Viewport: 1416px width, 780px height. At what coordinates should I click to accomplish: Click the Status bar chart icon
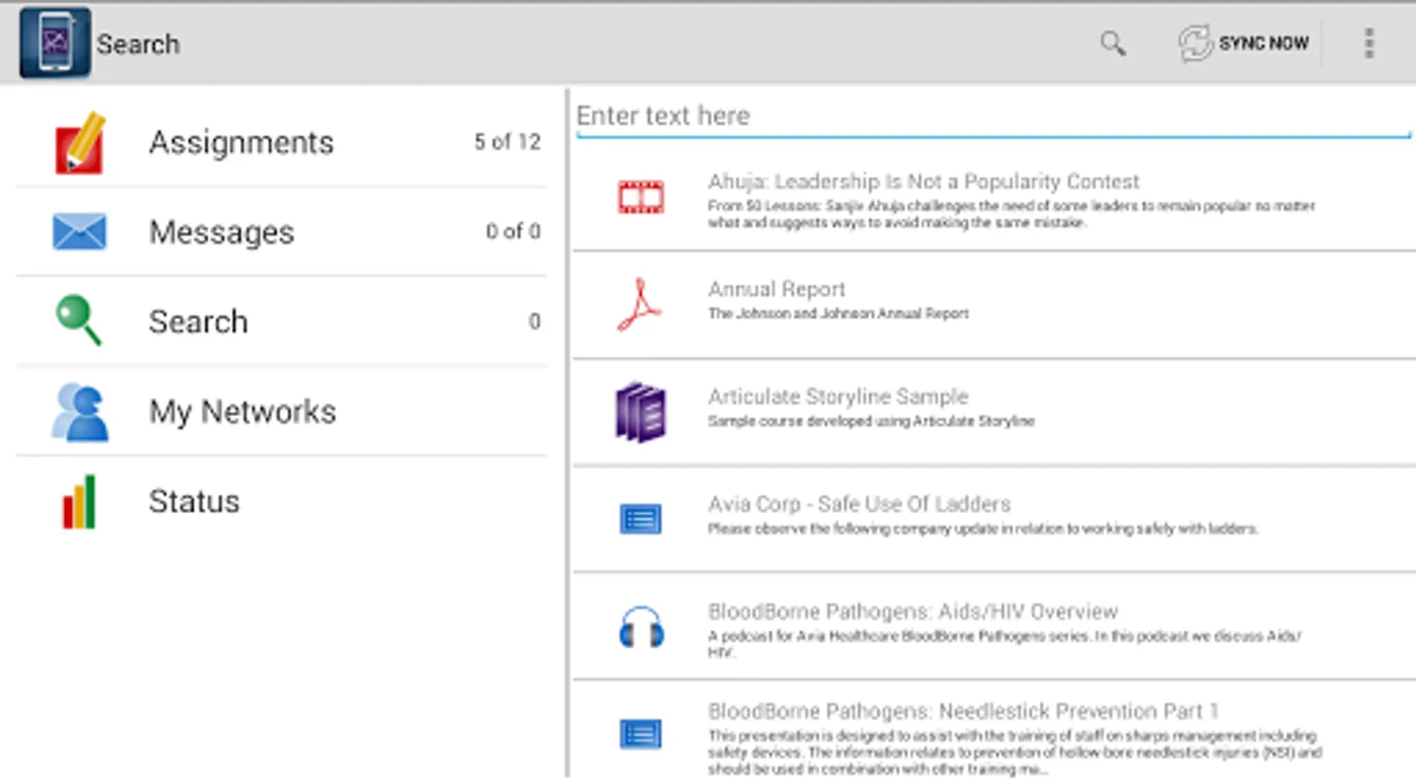[x=79, y=502]
